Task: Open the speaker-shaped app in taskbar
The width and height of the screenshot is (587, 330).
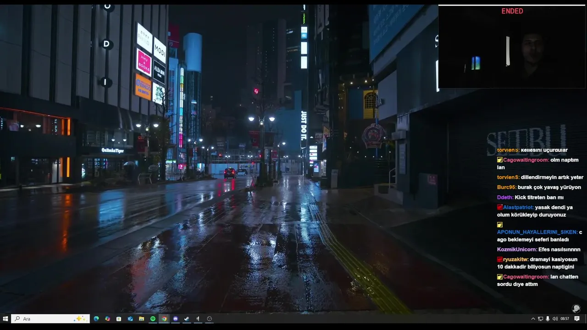Action: (198, 319)
